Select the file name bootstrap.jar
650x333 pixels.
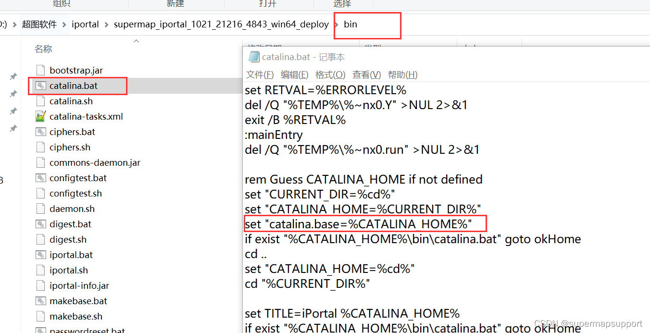coord(76,70)
